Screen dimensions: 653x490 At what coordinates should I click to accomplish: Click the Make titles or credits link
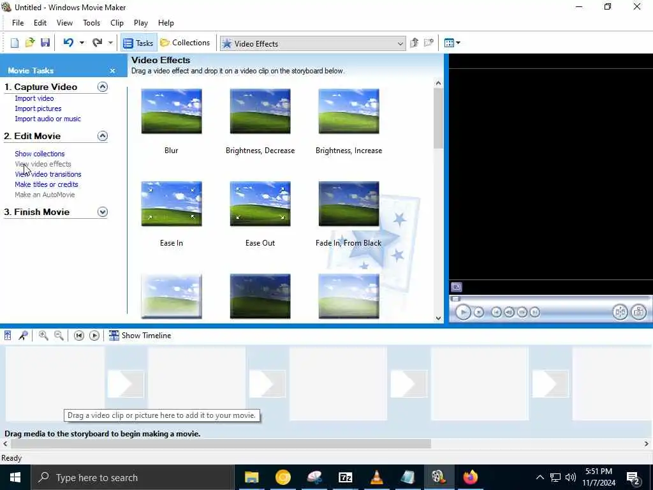[x=46, y=184]
